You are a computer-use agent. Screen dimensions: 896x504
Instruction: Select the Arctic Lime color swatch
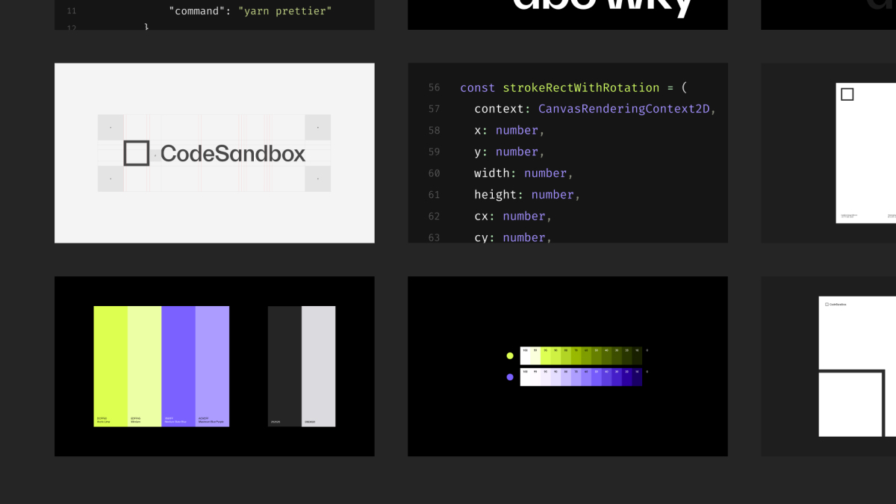(111, 367)
